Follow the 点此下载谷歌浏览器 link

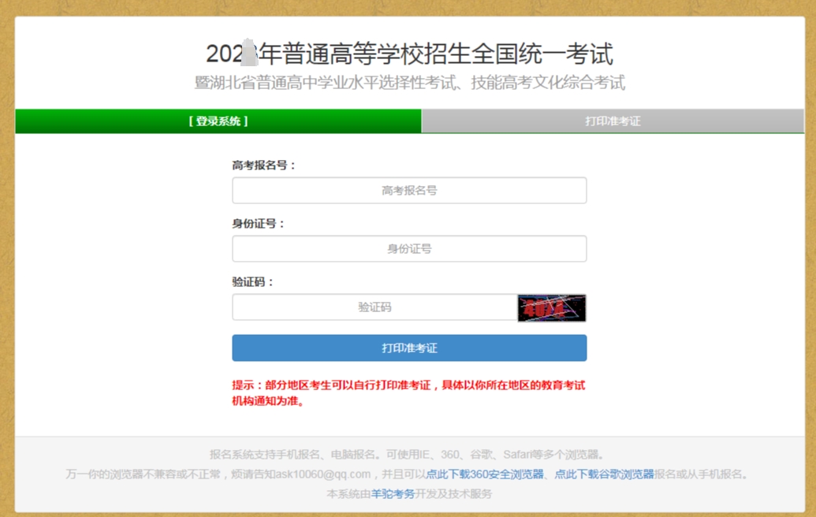[604, 474]
